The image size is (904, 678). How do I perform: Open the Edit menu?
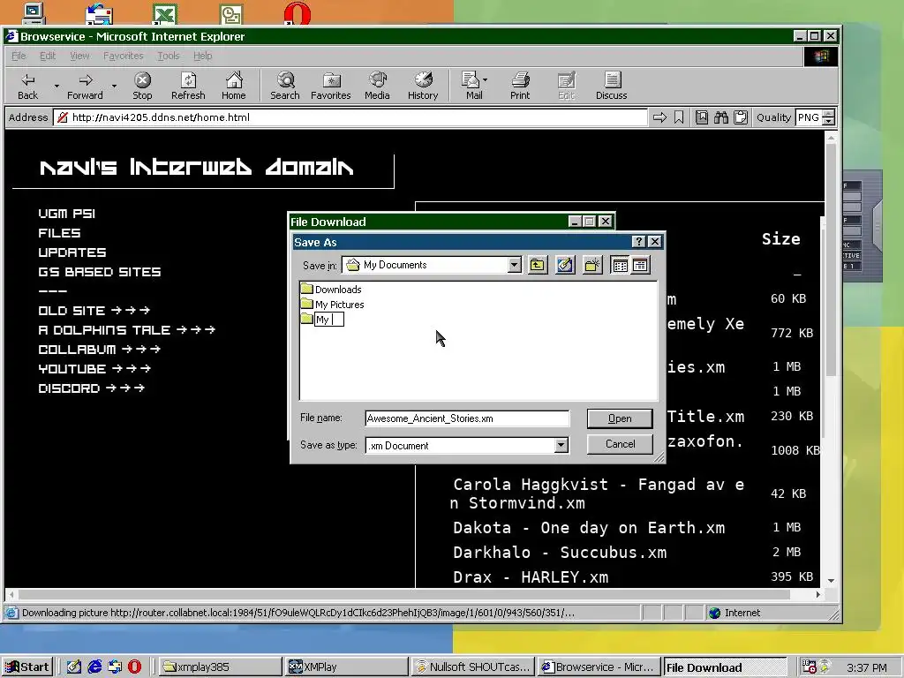pos(48,56)
